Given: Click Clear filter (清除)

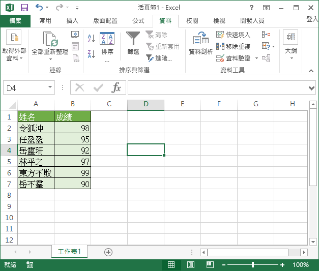Looking at the screenshot, I should pyautogui.click(x=157, y=35).
